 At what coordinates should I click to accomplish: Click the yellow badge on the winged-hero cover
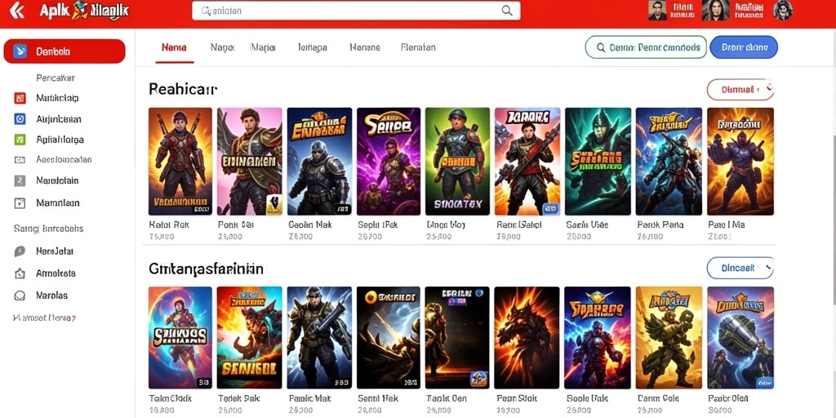point(273,204)
